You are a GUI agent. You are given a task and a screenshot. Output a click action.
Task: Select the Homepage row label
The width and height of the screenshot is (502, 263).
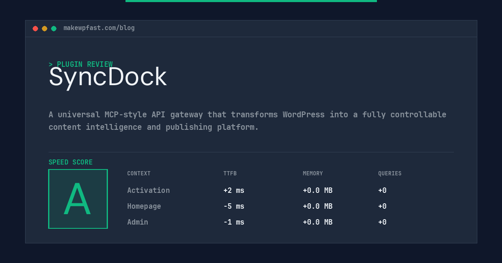tap(144, 206)
